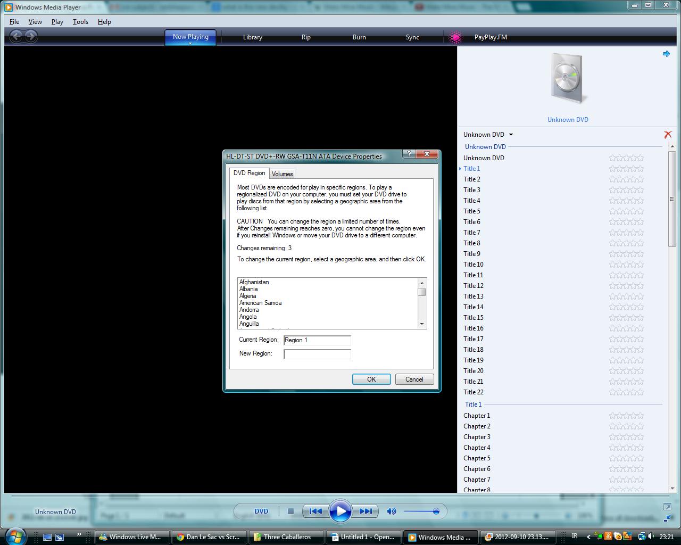Viewport: 681px width, 545px height.
Task: Open the DVD menu button dropdown
Action: click(261, 511)
